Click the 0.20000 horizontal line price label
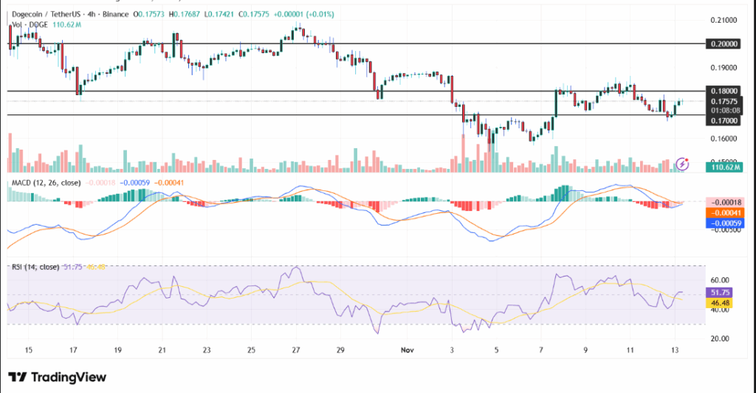The height and width of the screenshot is (393, 756). pos(724,44)
